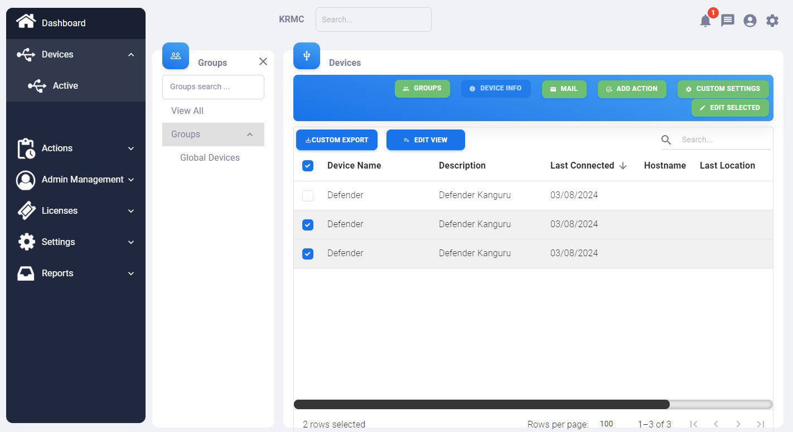Uncheck the third Defender row checkbox
Viewport: 793px width, 432px height.
tap(308, 254)
